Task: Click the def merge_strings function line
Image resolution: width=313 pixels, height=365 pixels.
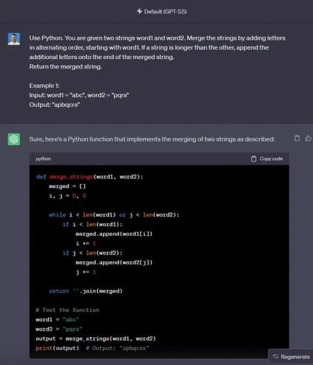Action: coord(90,177)
